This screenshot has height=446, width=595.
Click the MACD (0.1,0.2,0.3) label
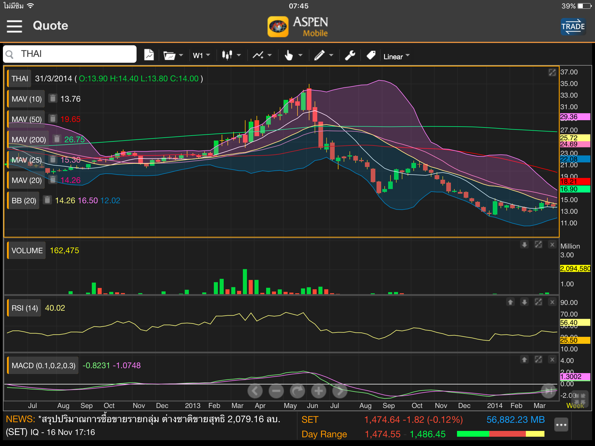43,366
